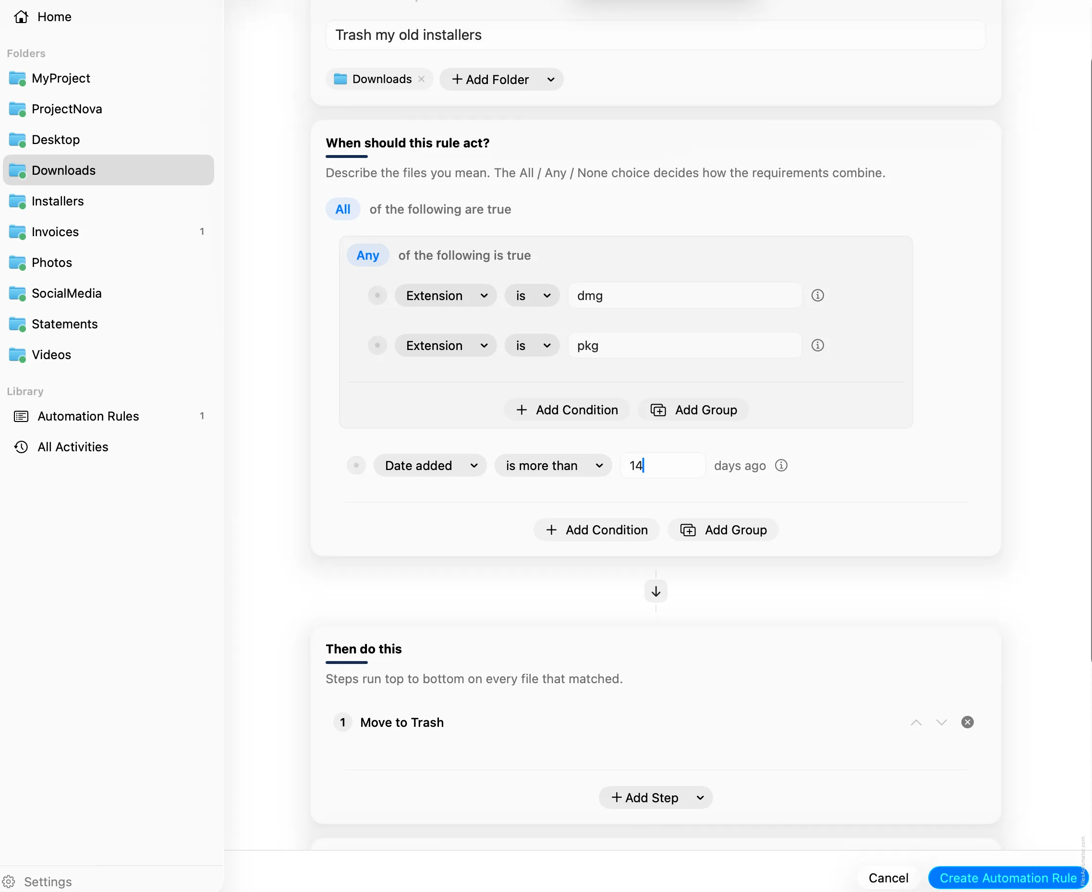Open All Activities history
This screenshot has width=1092, height=892.
click(109, 447)
